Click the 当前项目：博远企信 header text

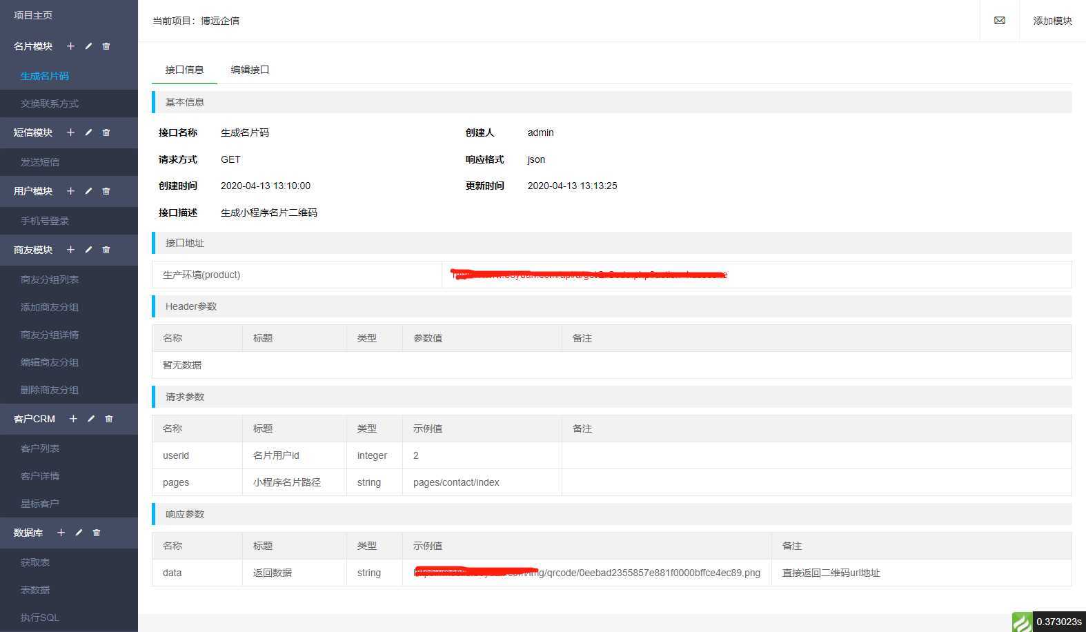196,21
